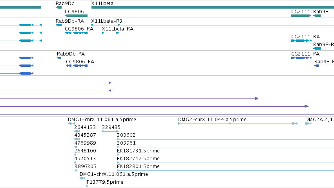Click the 303602 feature label
The image size is (334, 188).
click(x=126, y=135)
